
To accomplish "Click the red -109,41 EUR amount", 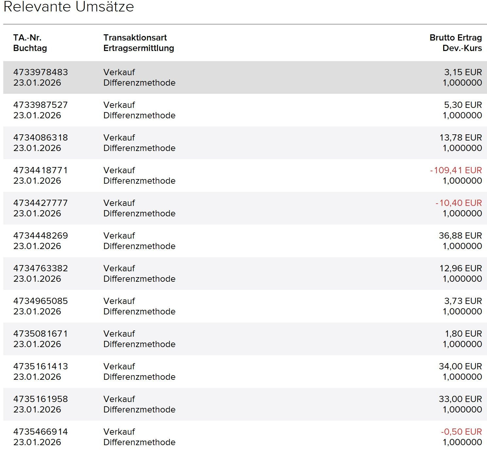I will (x=456, y=170).
